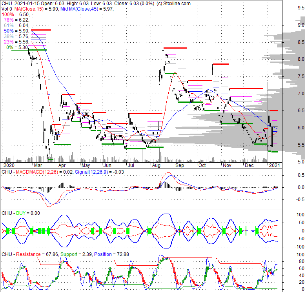
Task: Click the Resistance = 67.86 legend
Action: tap(37, 254)
